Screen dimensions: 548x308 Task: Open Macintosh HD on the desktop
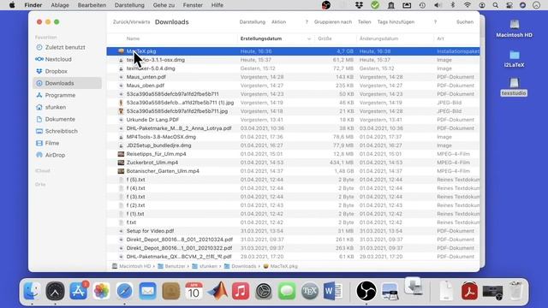pyautogui.click(x=514, y=28)
